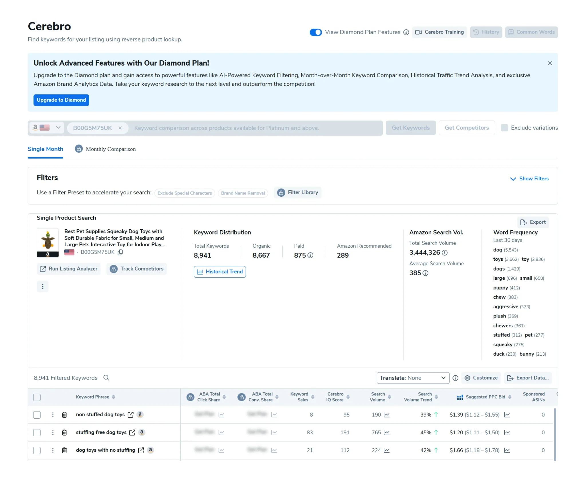Open product three-dot more menu
Image resolution: width=586 pixels, height=481 pixels.
coord(43,286)
